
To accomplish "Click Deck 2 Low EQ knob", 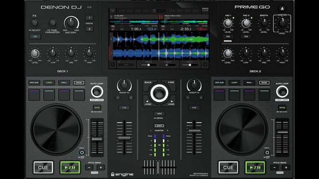I will (246, 54).
